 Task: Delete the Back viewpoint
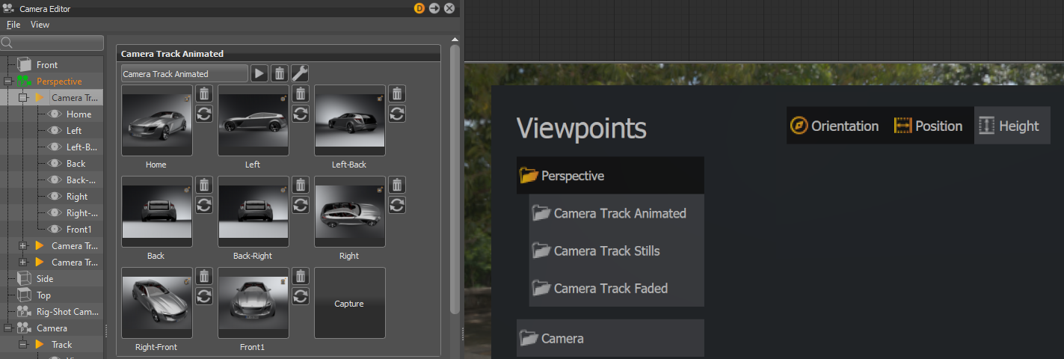(x=204, y=185)
